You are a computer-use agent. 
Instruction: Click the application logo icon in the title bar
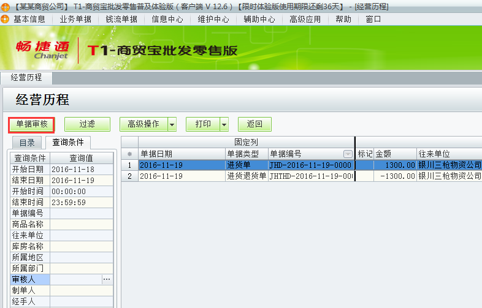(x=6, y=7)
